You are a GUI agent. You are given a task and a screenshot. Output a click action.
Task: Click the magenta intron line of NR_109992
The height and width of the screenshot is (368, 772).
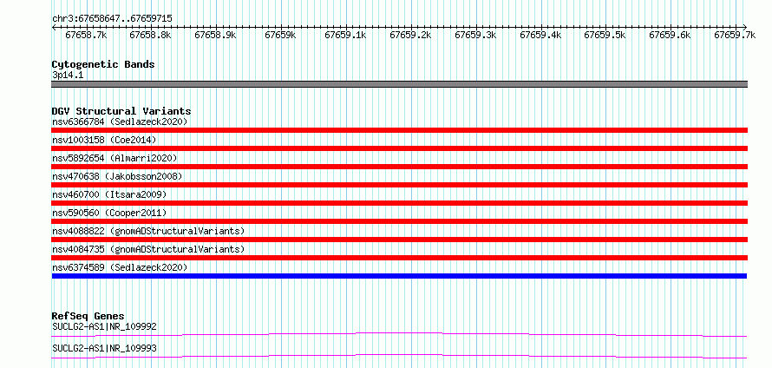pyautogui.click(x=399, y=334)
